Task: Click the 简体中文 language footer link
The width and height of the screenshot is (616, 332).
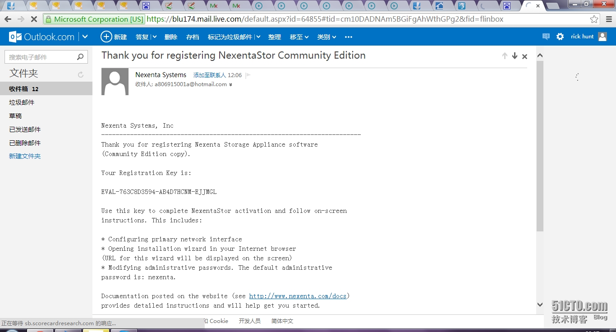Action: click(x=282, y=321)
